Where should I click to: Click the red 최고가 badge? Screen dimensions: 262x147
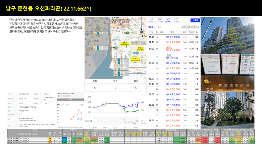(169, 47)
